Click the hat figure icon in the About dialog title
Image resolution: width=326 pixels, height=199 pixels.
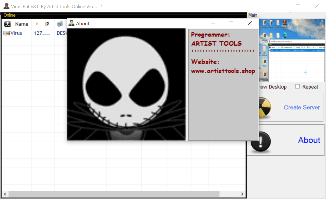tap(71, 23)
